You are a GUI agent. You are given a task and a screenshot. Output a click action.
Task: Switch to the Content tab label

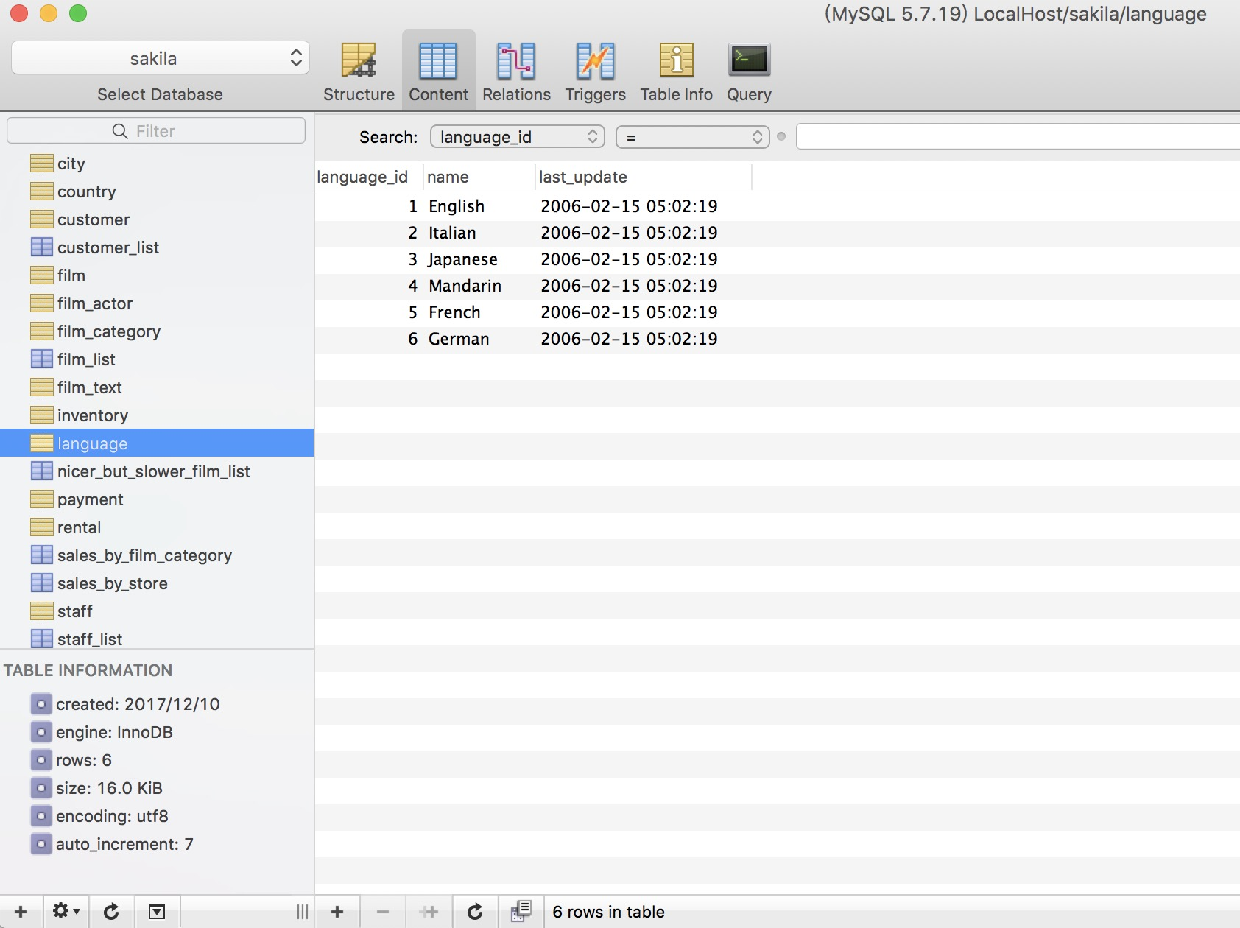point(438,94)
